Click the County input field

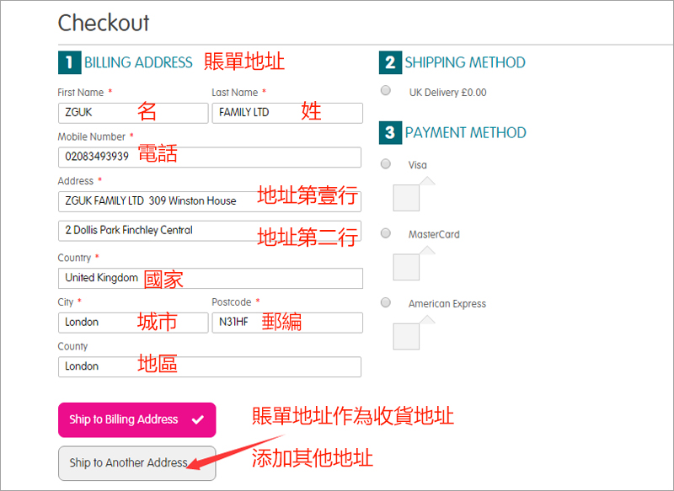point(209,366)
